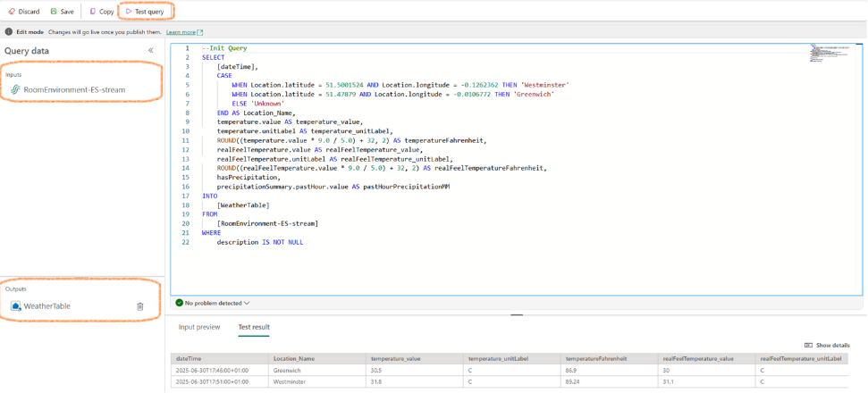The height and width of the screenshot is (393, 868).
Task: Click the 2025-06-30T17:46:00+01:00 cell
Action: 219,371
